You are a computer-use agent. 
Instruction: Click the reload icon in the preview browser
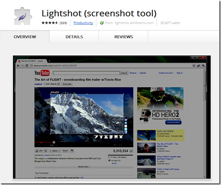point(27,65)
